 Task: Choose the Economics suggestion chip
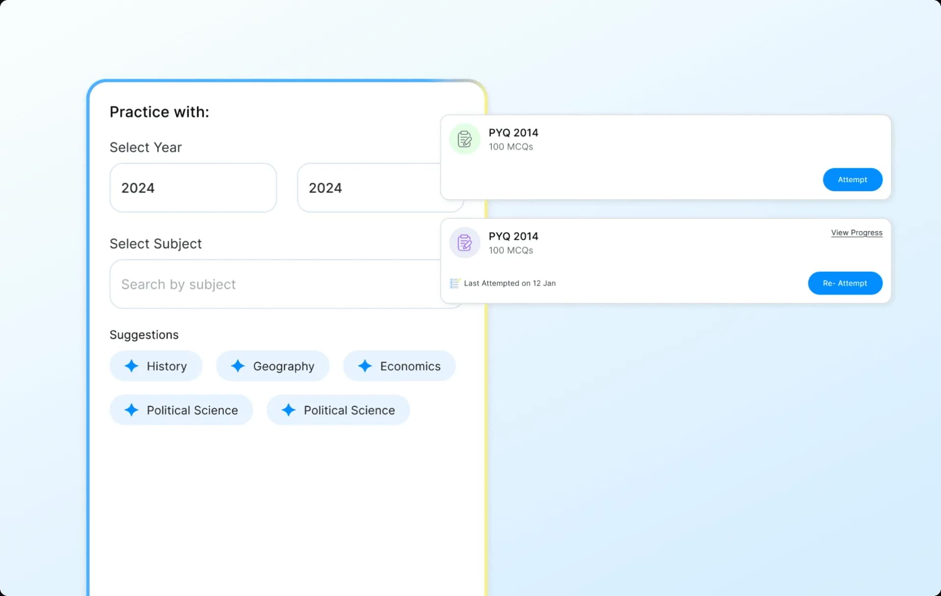(x=399, y=366)
